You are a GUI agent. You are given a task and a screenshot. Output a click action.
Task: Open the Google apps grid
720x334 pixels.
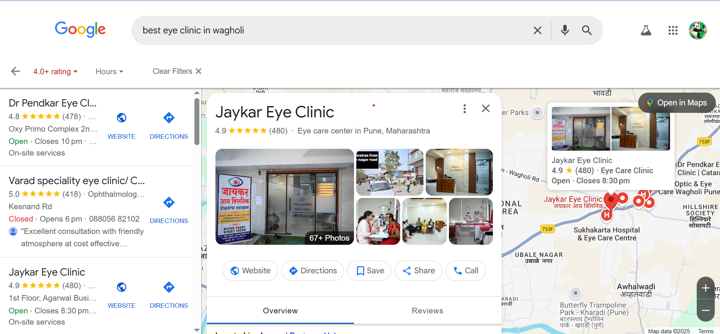tap(673, 30)
